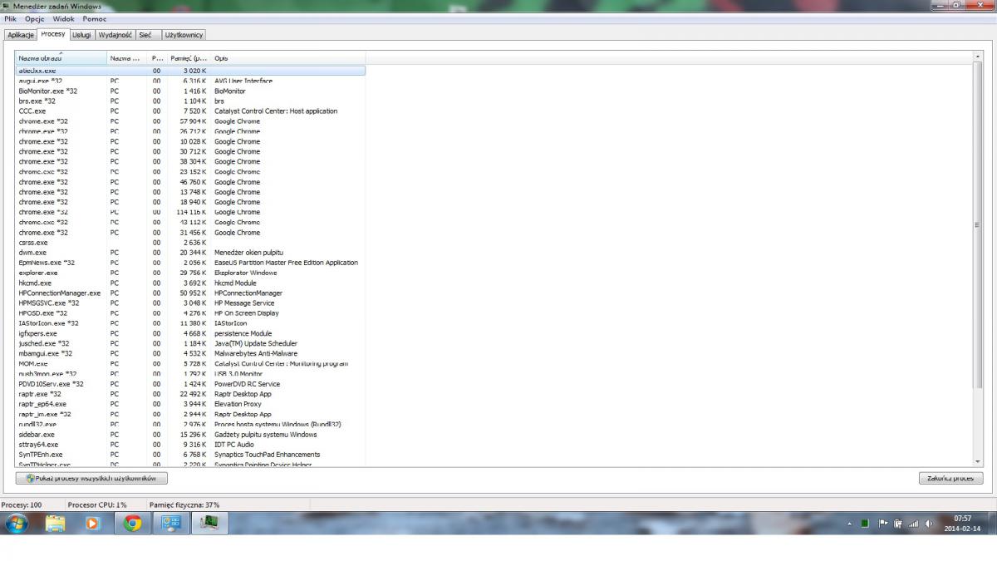Select the HPConnectionManager.exe process
Screen dimensions: 997x561
[x=191, y=293]
